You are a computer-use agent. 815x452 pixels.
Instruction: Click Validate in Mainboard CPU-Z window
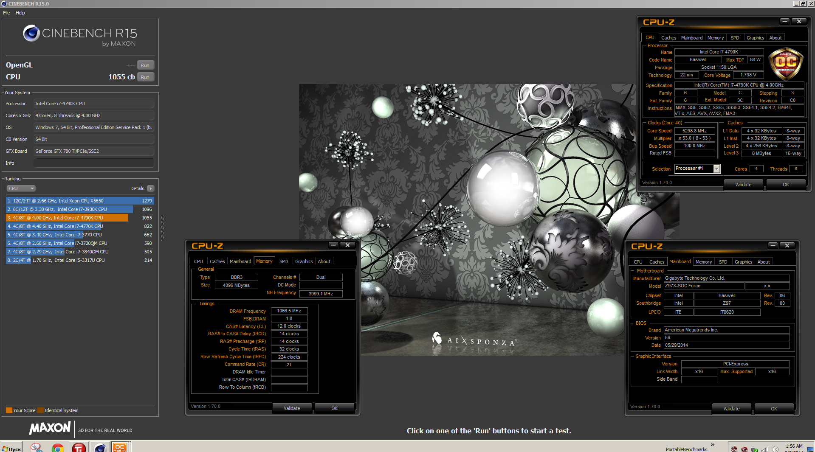[731, 409]
